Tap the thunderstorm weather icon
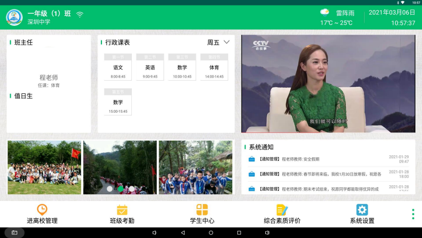This screenshot has width=422, height=238. click(x=325, y=12)
